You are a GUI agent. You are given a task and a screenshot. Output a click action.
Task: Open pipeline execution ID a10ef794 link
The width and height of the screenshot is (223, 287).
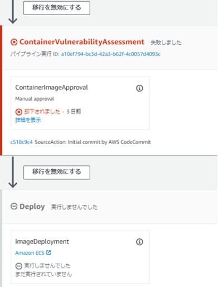tap(111, 54)
